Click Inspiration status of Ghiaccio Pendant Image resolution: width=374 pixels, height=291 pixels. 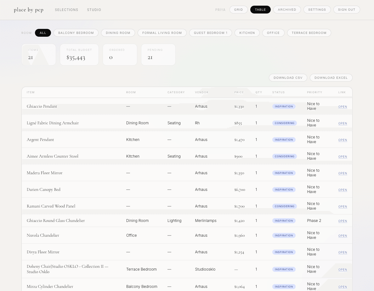(x=284, y=106)
